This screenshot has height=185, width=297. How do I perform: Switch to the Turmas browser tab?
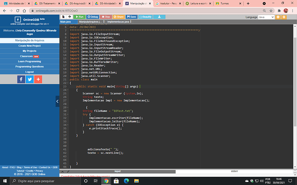229,3
